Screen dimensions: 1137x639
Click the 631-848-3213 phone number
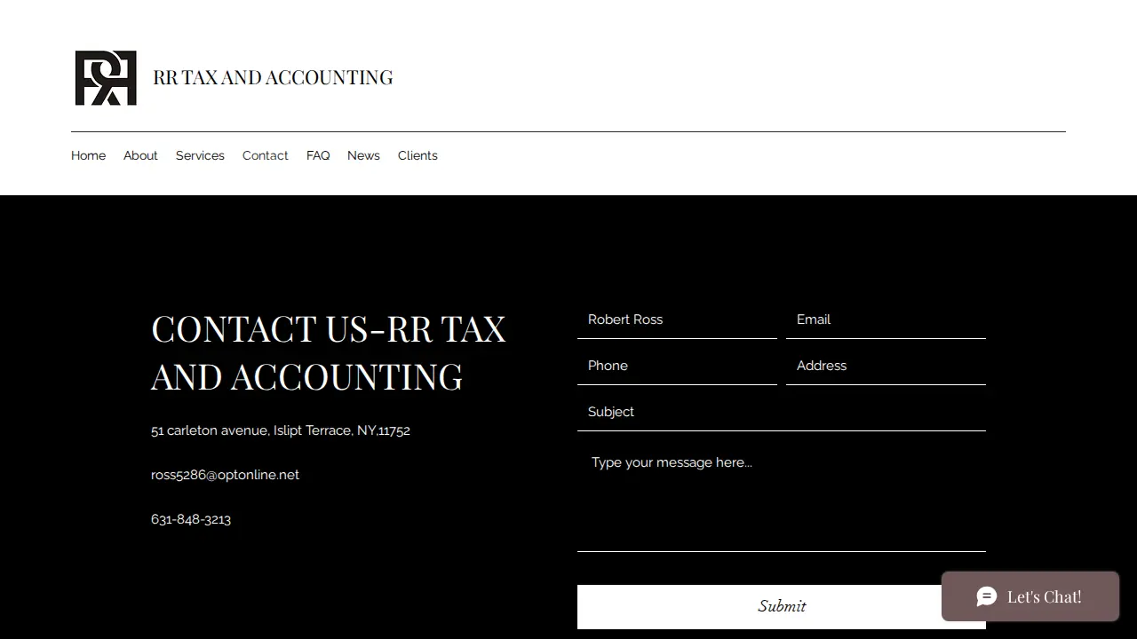pyautogui.click(x=191, y=519)
